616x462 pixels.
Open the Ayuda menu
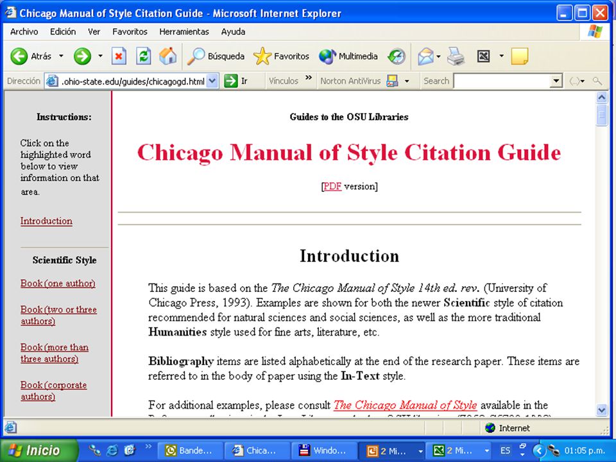(x=233, y=32)
